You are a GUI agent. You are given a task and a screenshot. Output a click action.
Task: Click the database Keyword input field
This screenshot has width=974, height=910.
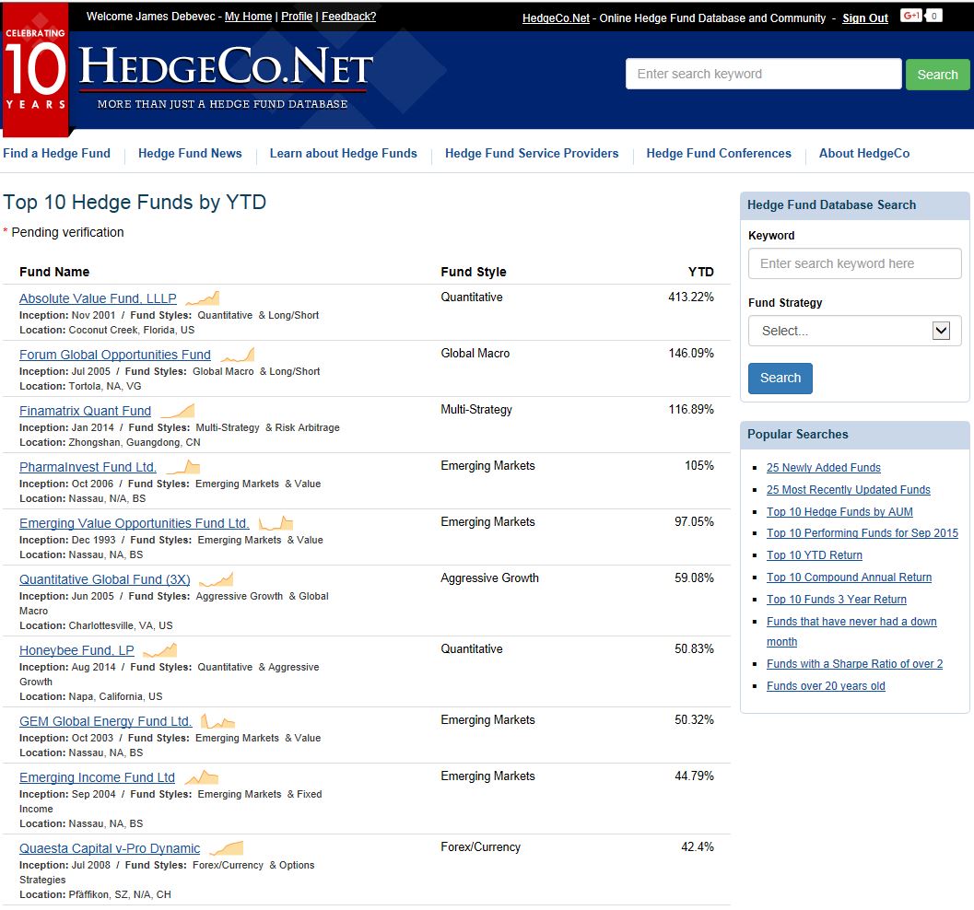pyautogui.click(x=855, y=263)
